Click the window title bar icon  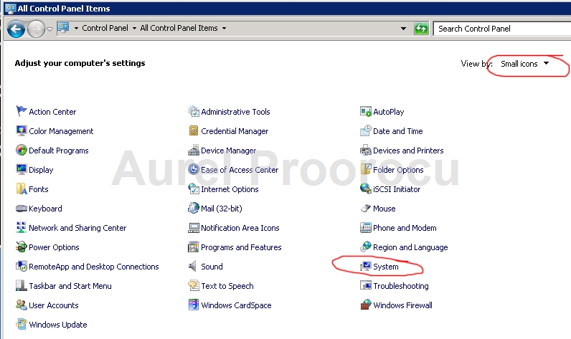(x=11, y=9)
